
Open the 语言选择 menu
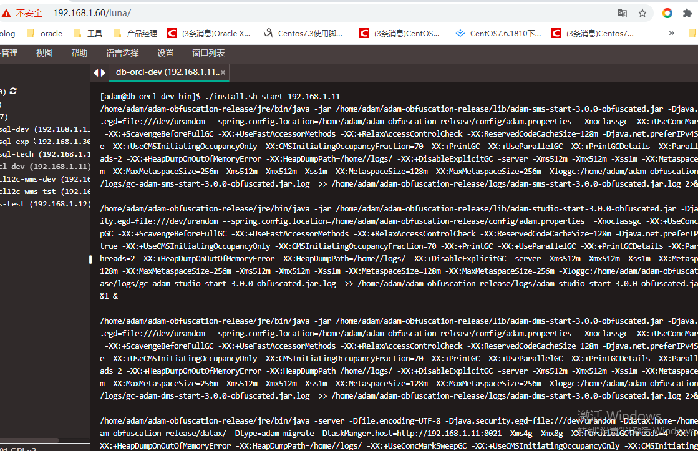pyautogui.click(x=122, y=53)
